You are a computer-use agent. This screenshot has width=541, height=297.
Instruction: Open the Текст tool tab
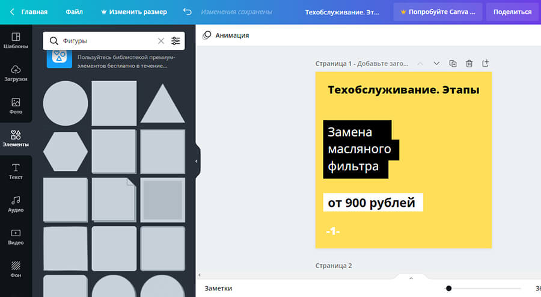(16, 171)
